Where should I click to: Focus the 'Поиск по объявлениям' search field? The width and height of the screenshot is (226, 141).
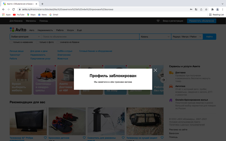point(90,37)
